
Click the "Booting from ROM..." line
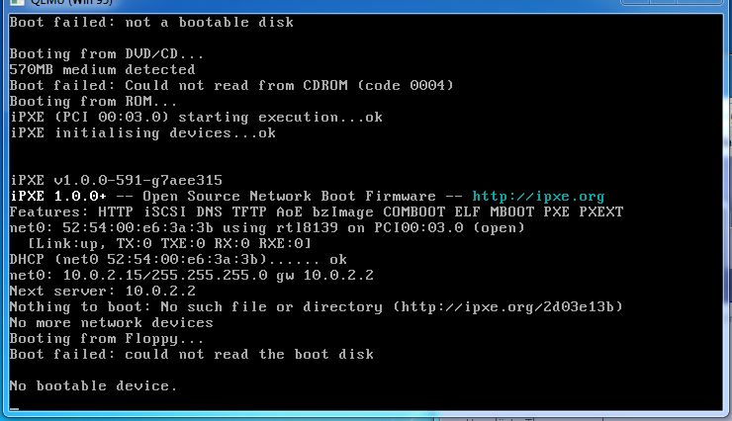(x=94, y=101)
